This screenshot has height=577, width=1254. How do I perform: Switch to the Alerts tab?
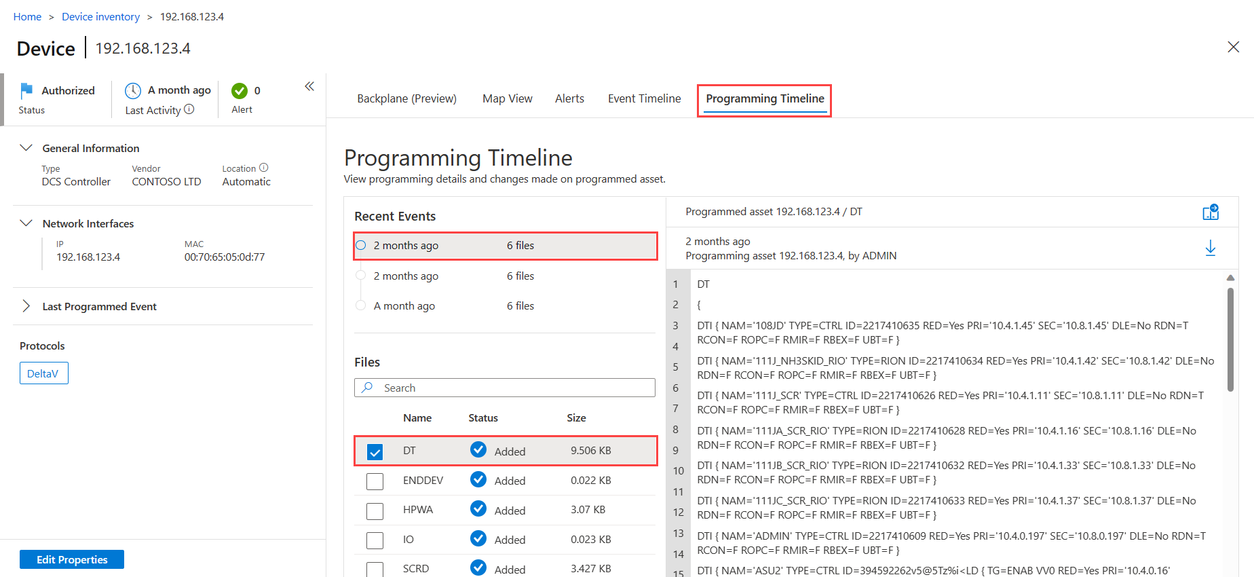[569, 98]
